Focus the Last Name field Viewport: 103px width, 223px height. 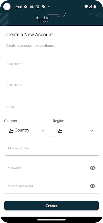click(x=51, y=86)
